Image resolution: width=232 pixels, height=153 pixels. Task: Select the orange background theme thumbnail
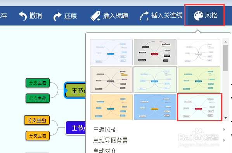[x=111, y=107]
